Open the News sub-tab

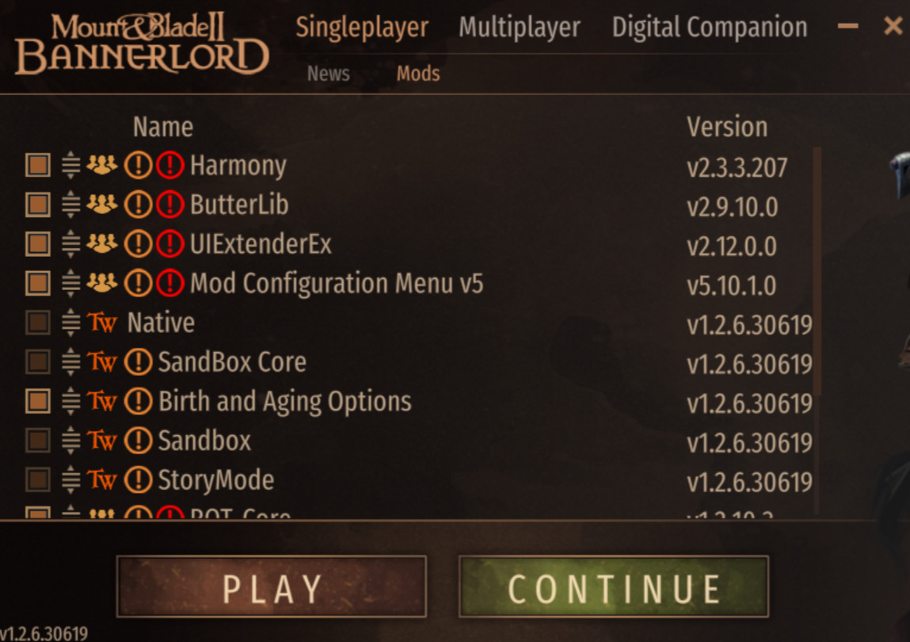329,74
